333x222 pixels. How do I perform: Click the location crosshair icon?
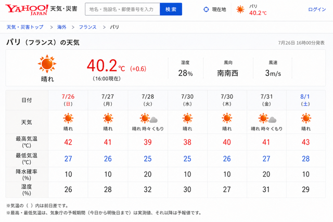206,9
